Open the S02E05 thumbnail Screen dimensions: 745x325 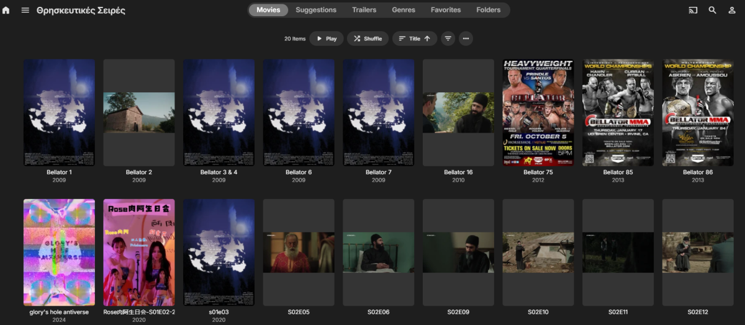click(x=299, y=252)
